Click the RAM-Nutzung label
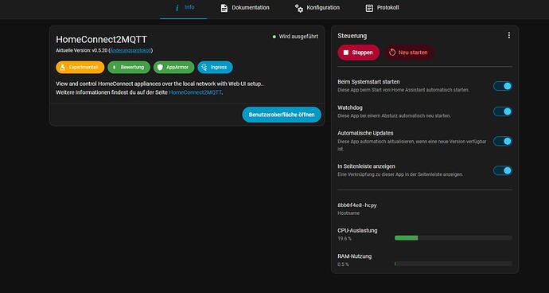Screen dimensions: 549x293 [355, 256]
